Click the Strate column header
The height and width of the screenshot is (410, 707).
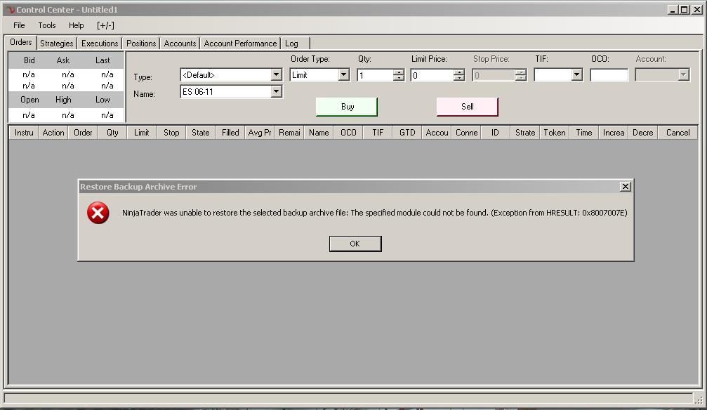(x=525, y=133)
